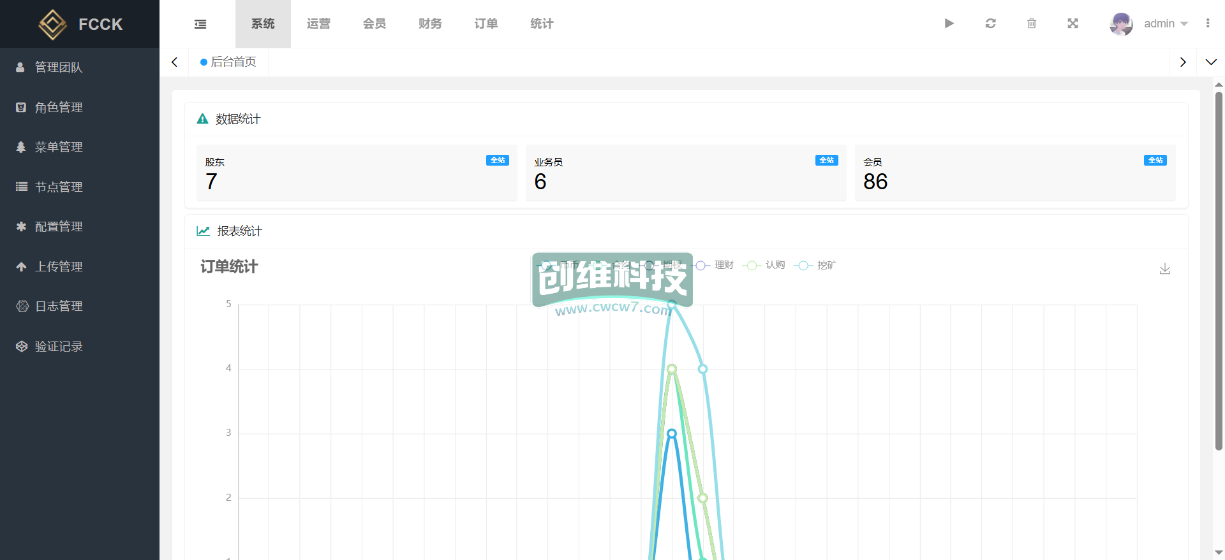This screenshot has height=560, width=1225.
Task: Open the admin user dropdown
Action: (1150, 24)
